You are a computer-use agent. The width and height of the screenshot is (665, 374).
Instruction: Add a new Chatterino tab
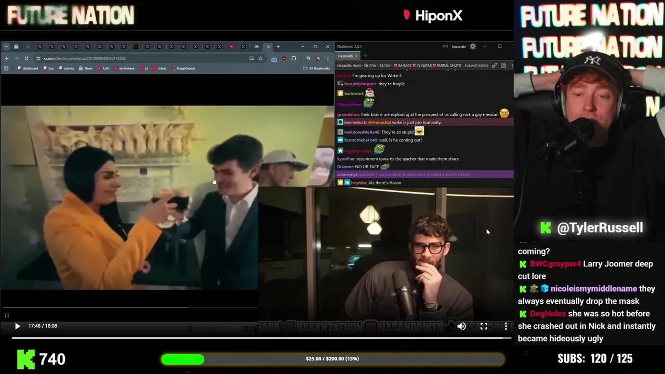pos(365,56)
